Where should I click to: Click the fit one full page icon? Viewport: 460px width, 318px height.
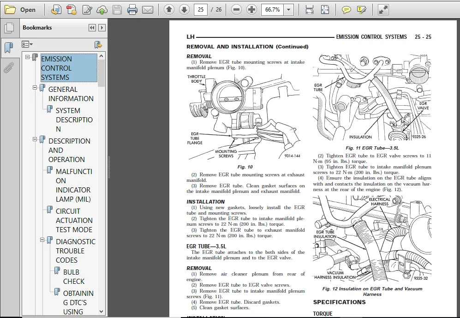[x=325, y=10]
